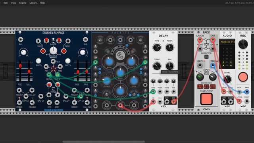
Task: Click the left RISING output jack
Action: [x=19, y=102]
